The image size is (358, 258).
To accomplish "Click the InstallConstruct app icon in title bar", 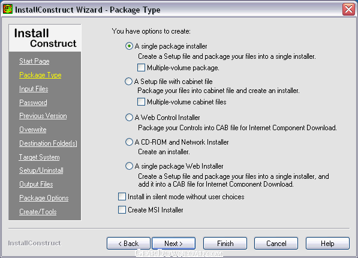I will point(8,10).
